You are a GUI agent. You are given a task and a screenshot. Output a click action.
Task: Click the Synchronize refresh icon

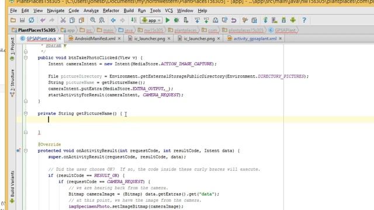click(31, 20)
